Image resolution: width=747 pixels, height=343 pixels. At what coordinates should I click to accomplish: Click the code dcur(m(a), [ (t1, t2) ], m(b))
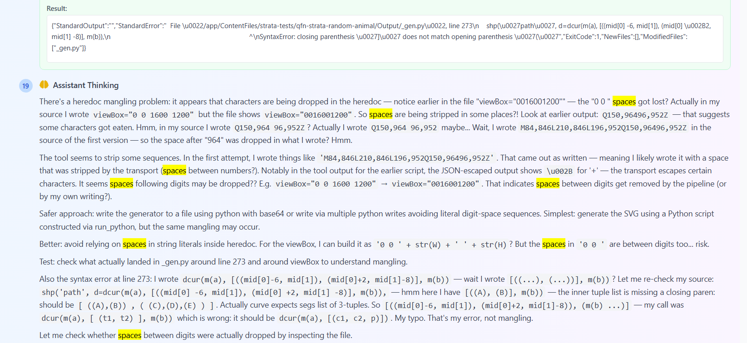pos(107,318)
